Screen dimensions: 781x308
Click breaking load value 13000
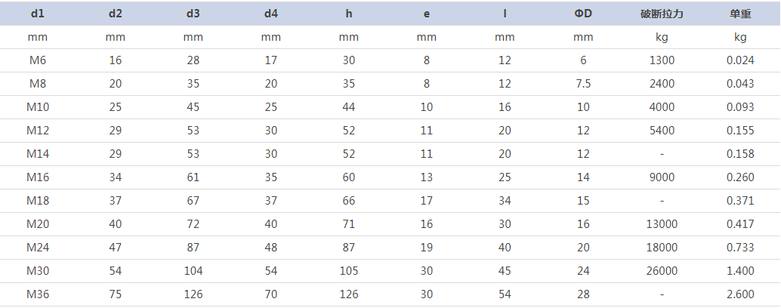click(x=662, y=224)
